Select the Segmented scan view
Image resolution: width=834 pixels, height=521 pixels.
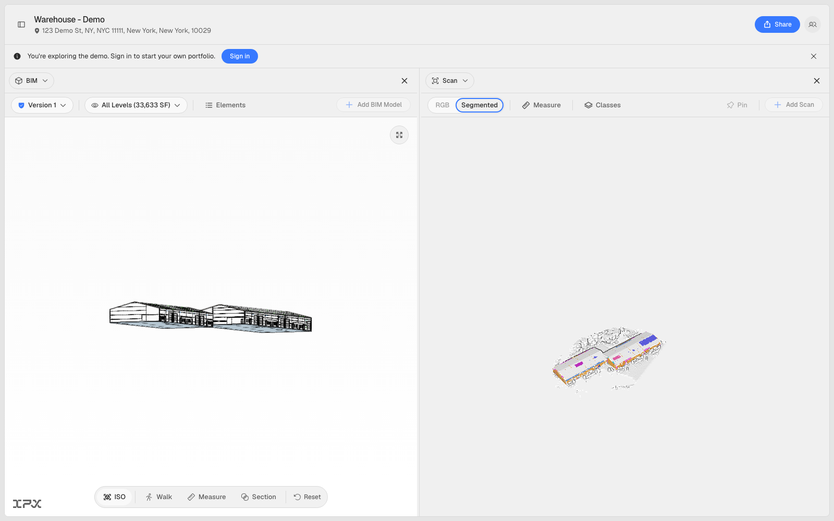point(480,105)
